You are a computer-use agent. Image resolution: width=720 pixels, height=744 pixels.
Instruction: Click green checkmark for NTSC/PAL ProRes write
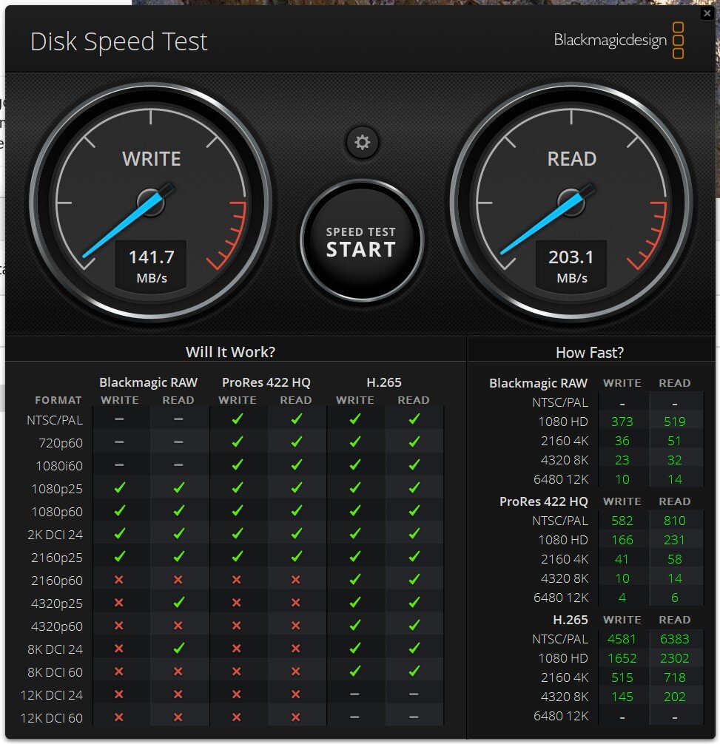[x=238, y=419]
